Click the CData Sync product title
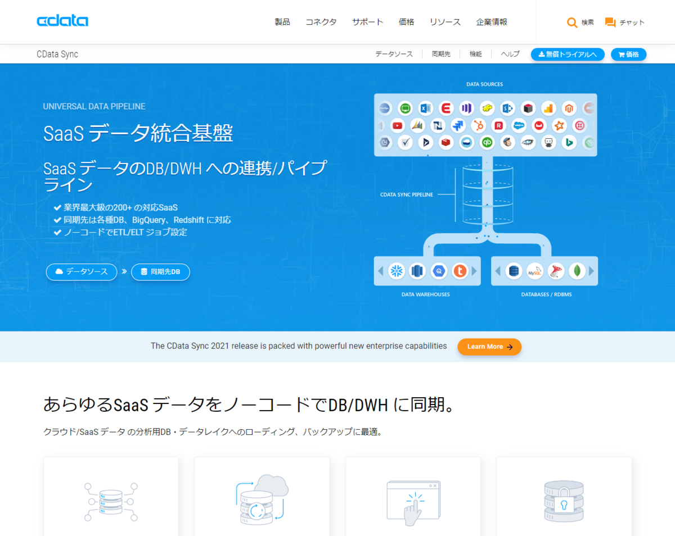 57,54
